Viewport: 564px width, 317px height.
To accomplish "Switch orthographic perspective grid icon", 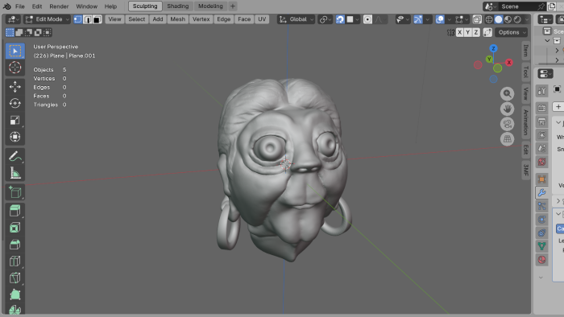I will (507, 139).
